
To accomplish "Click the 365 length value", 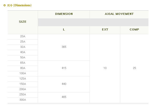I will coord(64,47).
